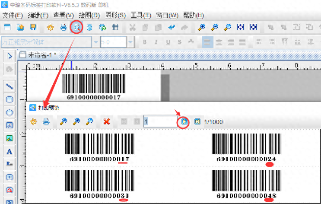Open the 文件 menu

point(13,16)
